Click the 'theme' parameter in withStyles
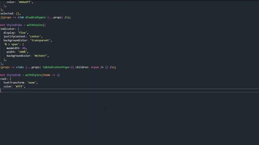Screen dimensions: 259x145 point(47,75)
